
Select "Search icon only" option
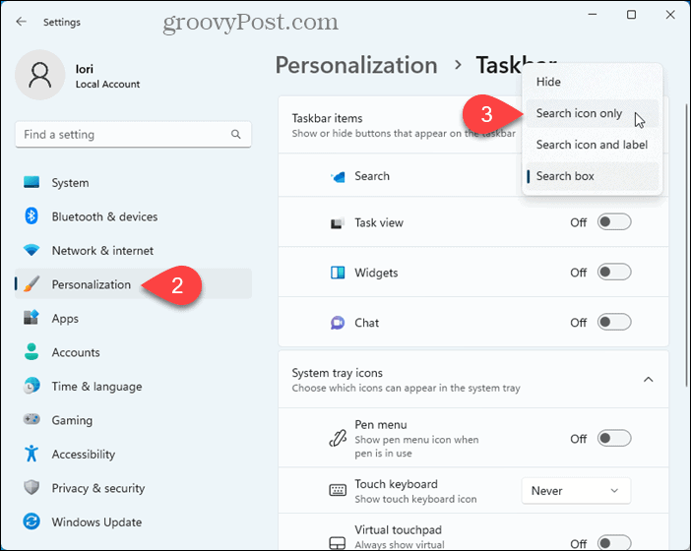579,113
